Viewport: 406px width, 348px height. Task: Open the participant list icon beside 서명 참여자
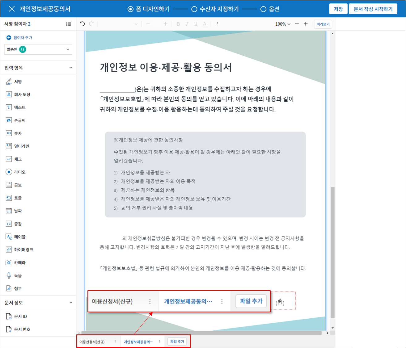(69, 24)
